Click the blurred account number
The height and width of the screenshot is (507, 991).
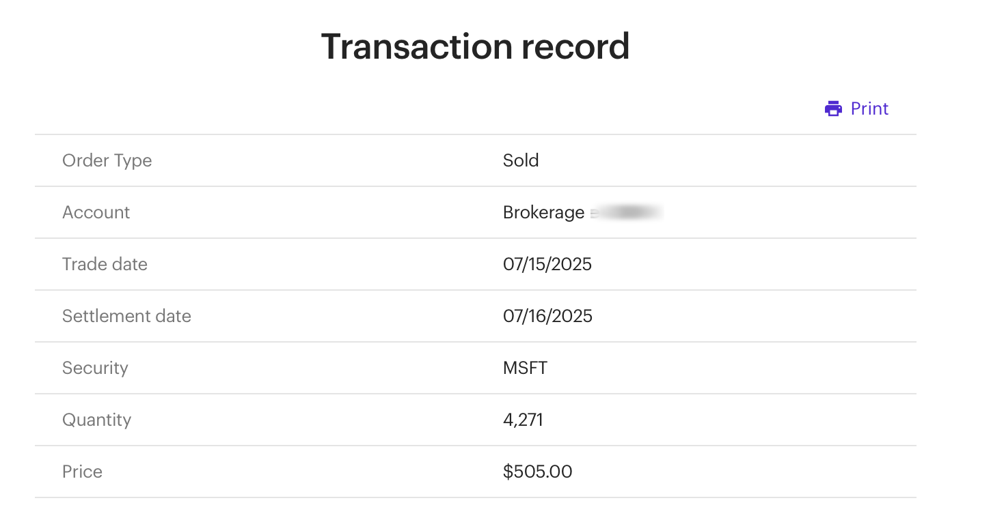pyautogui.click(x=627, y=213)
